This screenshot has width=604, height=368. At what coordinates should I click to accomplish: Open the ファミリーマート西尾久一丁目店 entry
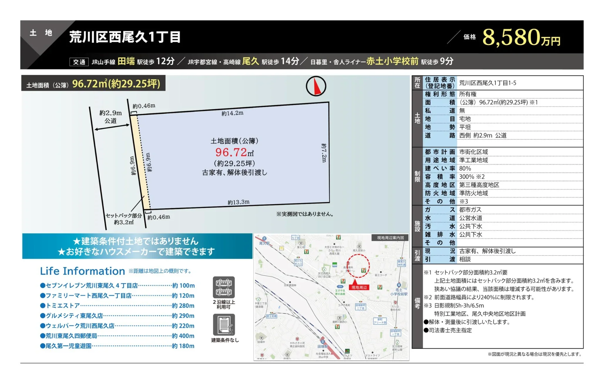pos(117,295)
